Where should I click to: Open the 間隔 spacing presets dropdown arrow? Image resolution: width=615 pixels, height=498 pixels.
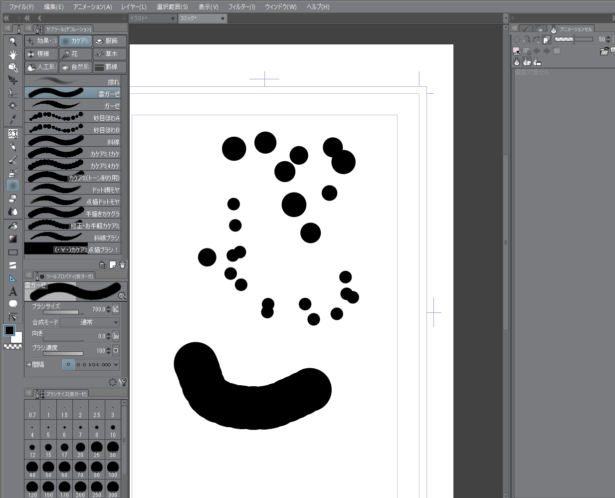[x=116, y=365]
